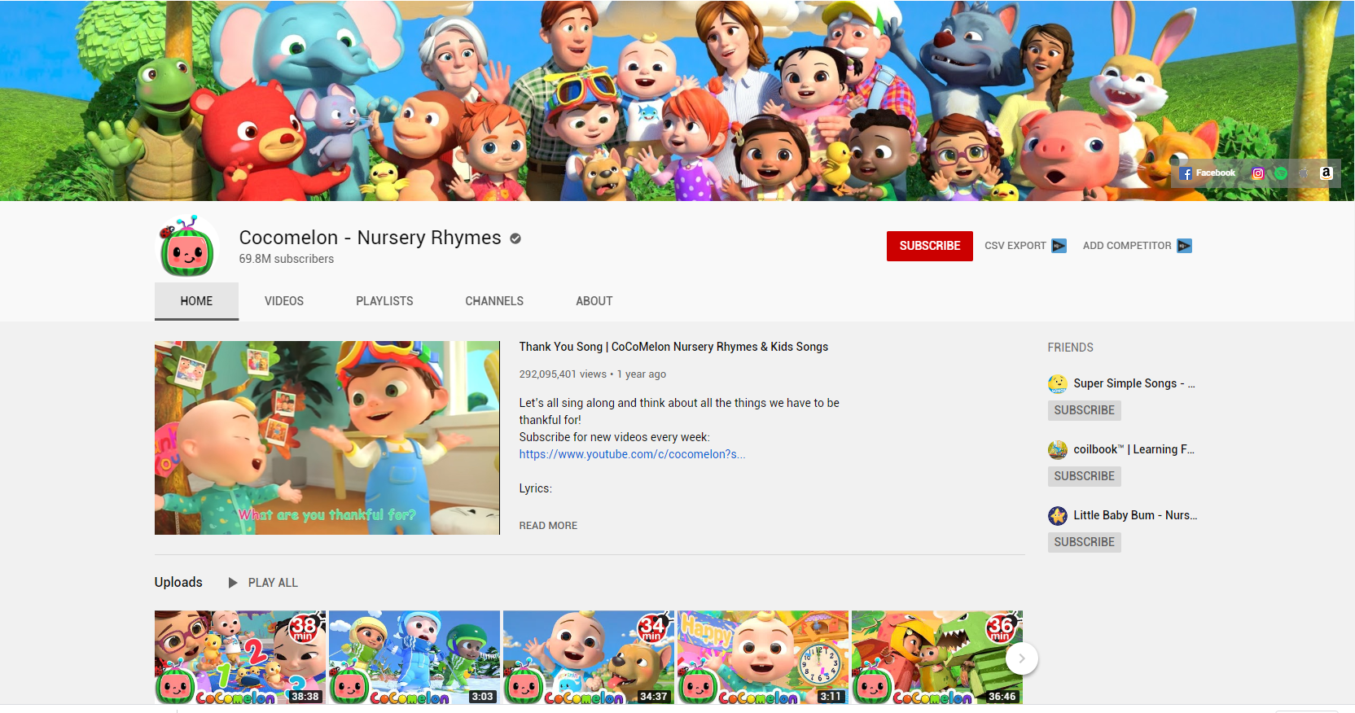Open the 38:38 upload thumbnail
The image size is (1355, 713).
coord(240,658)
